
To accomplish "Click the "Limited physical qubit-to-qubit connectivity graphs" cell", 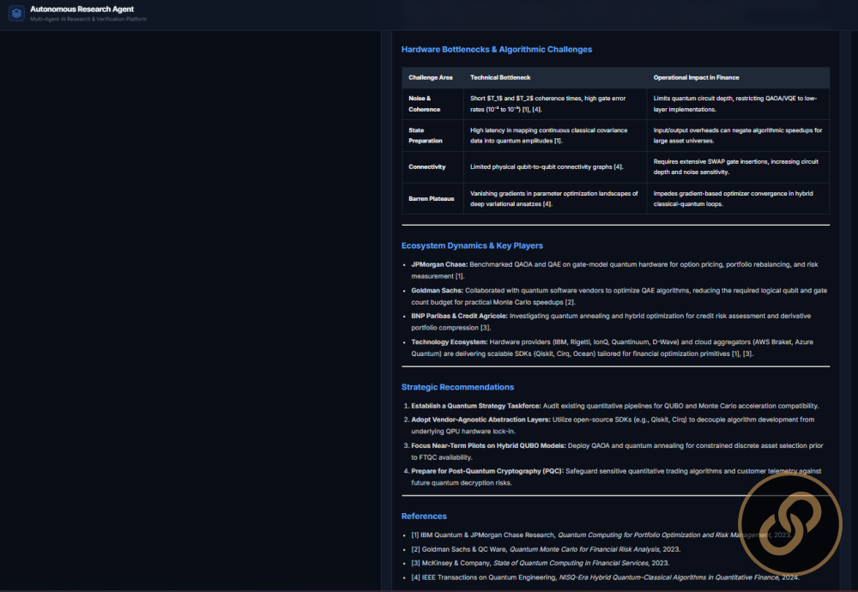I will (555, 167).
